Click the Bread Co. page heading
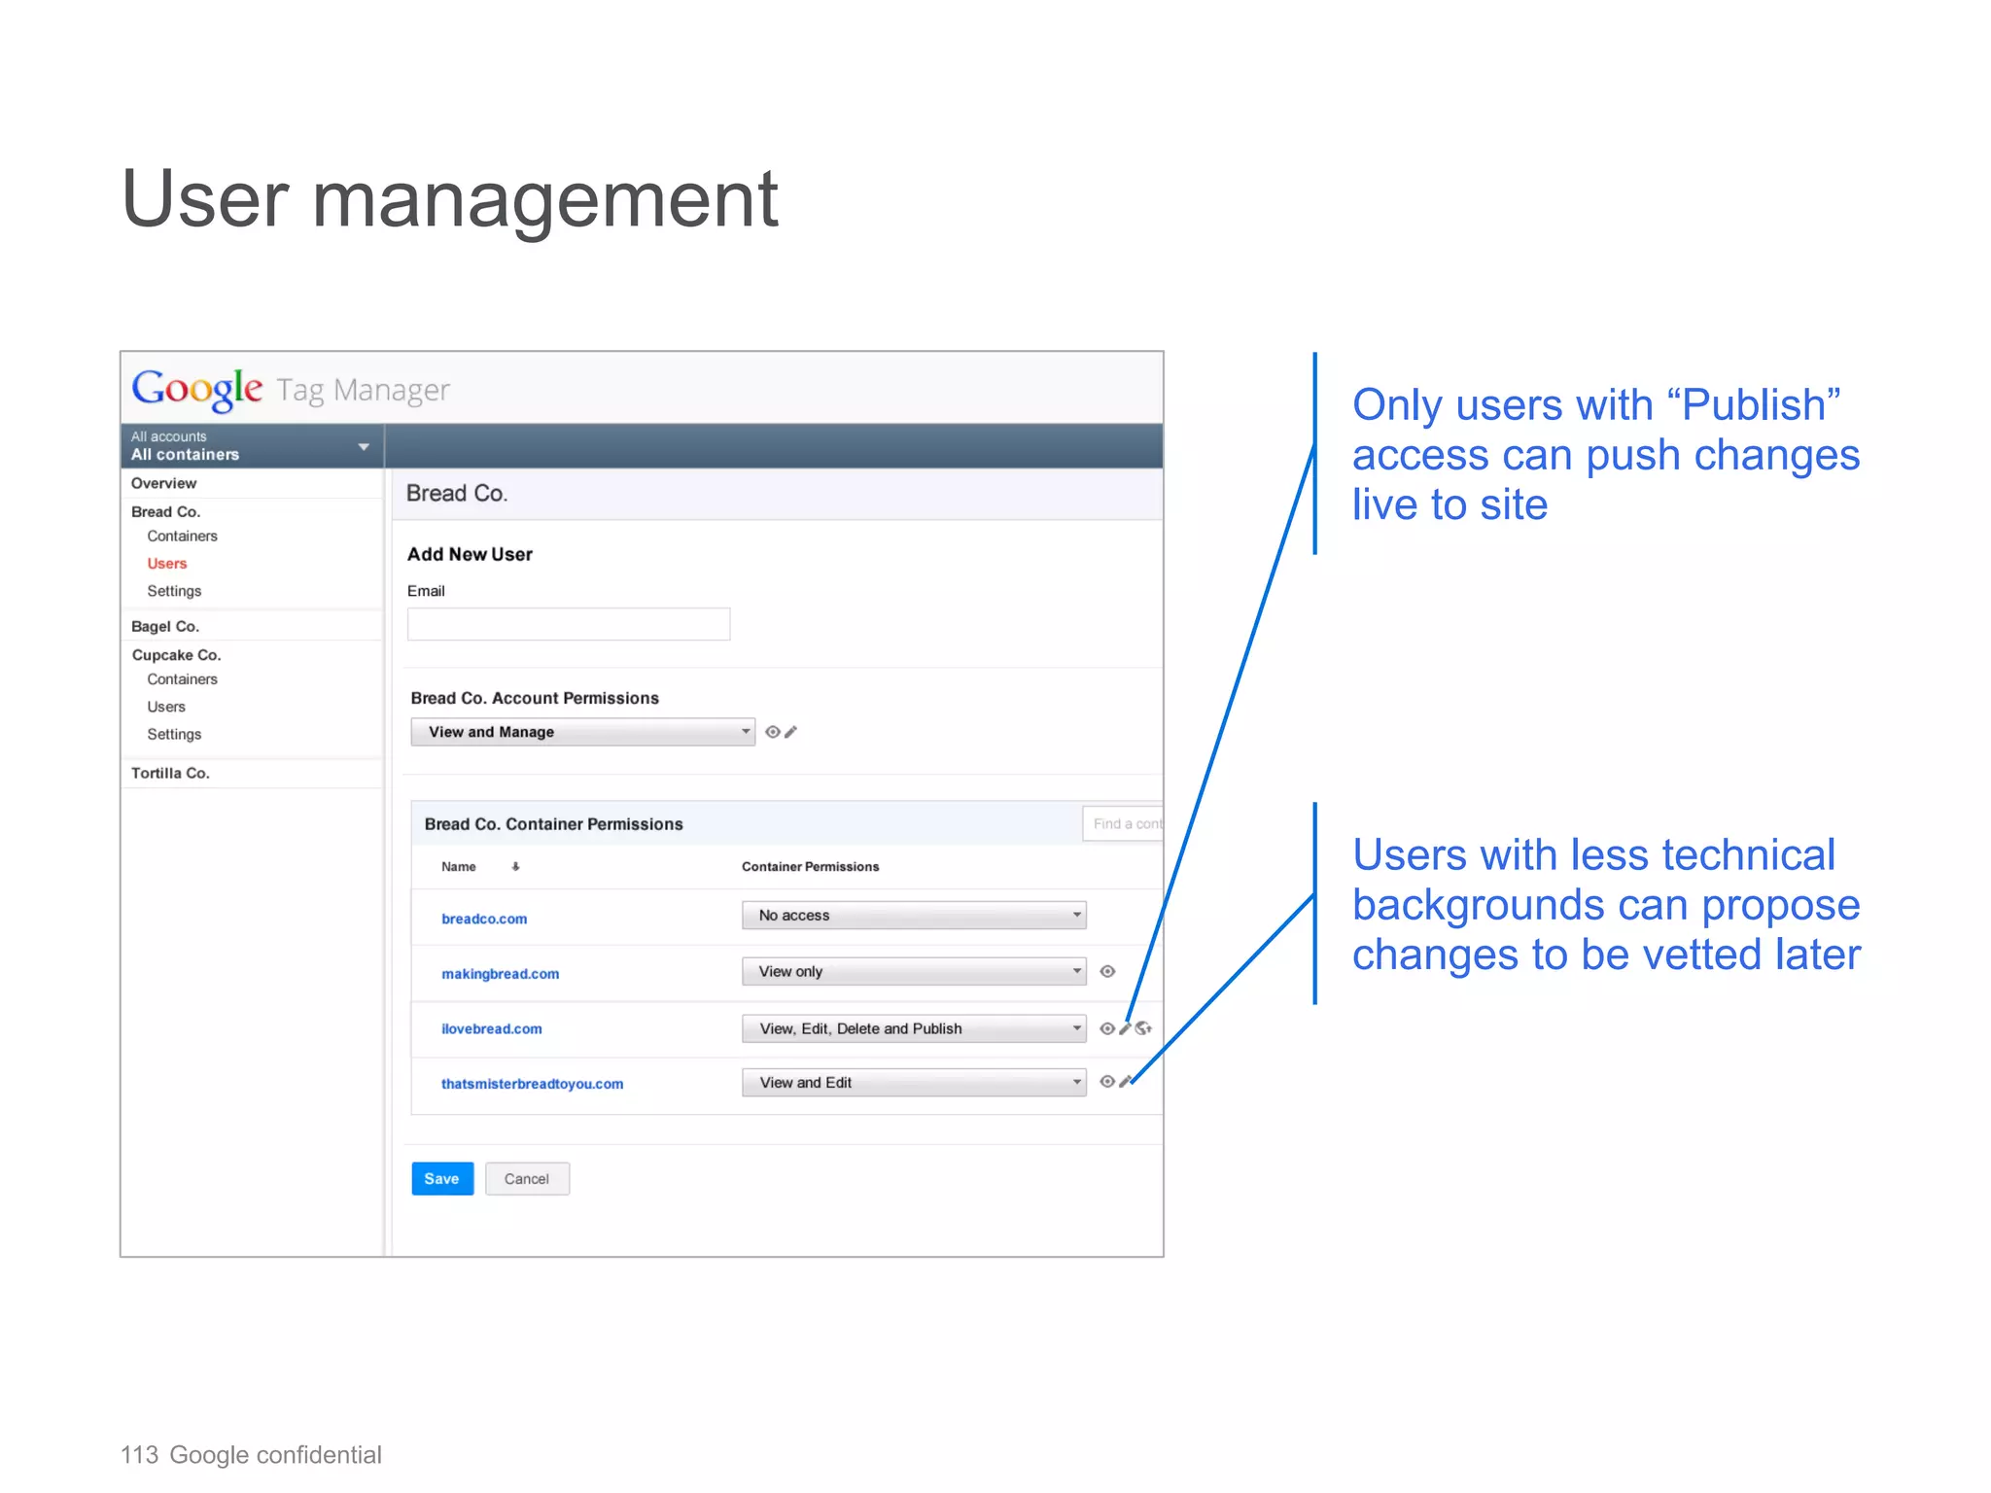1991x1493 pixels. [457, 494]
